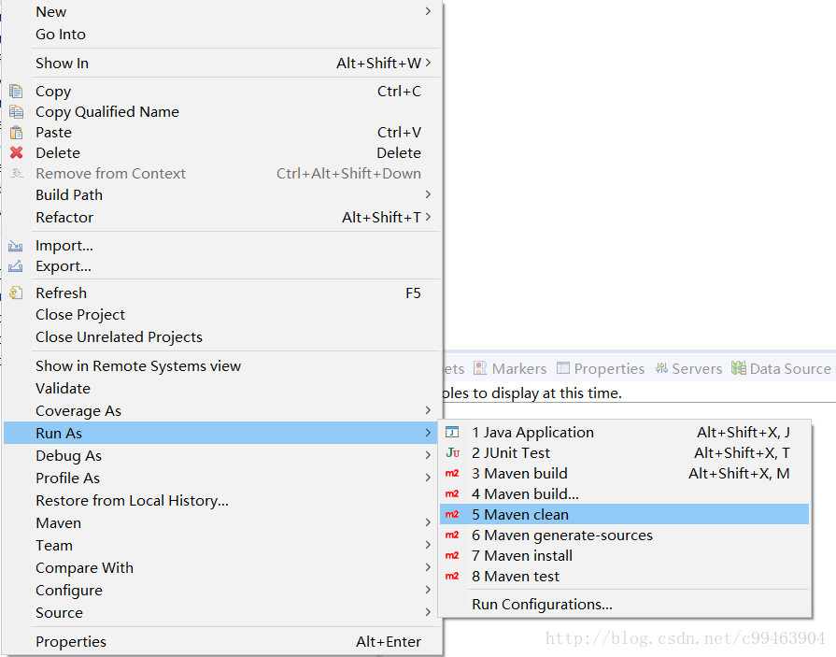The width and height of the screenshot is (836, 657).
Task: Expand the New submenu arrow
Action: [x=428, y=11]
